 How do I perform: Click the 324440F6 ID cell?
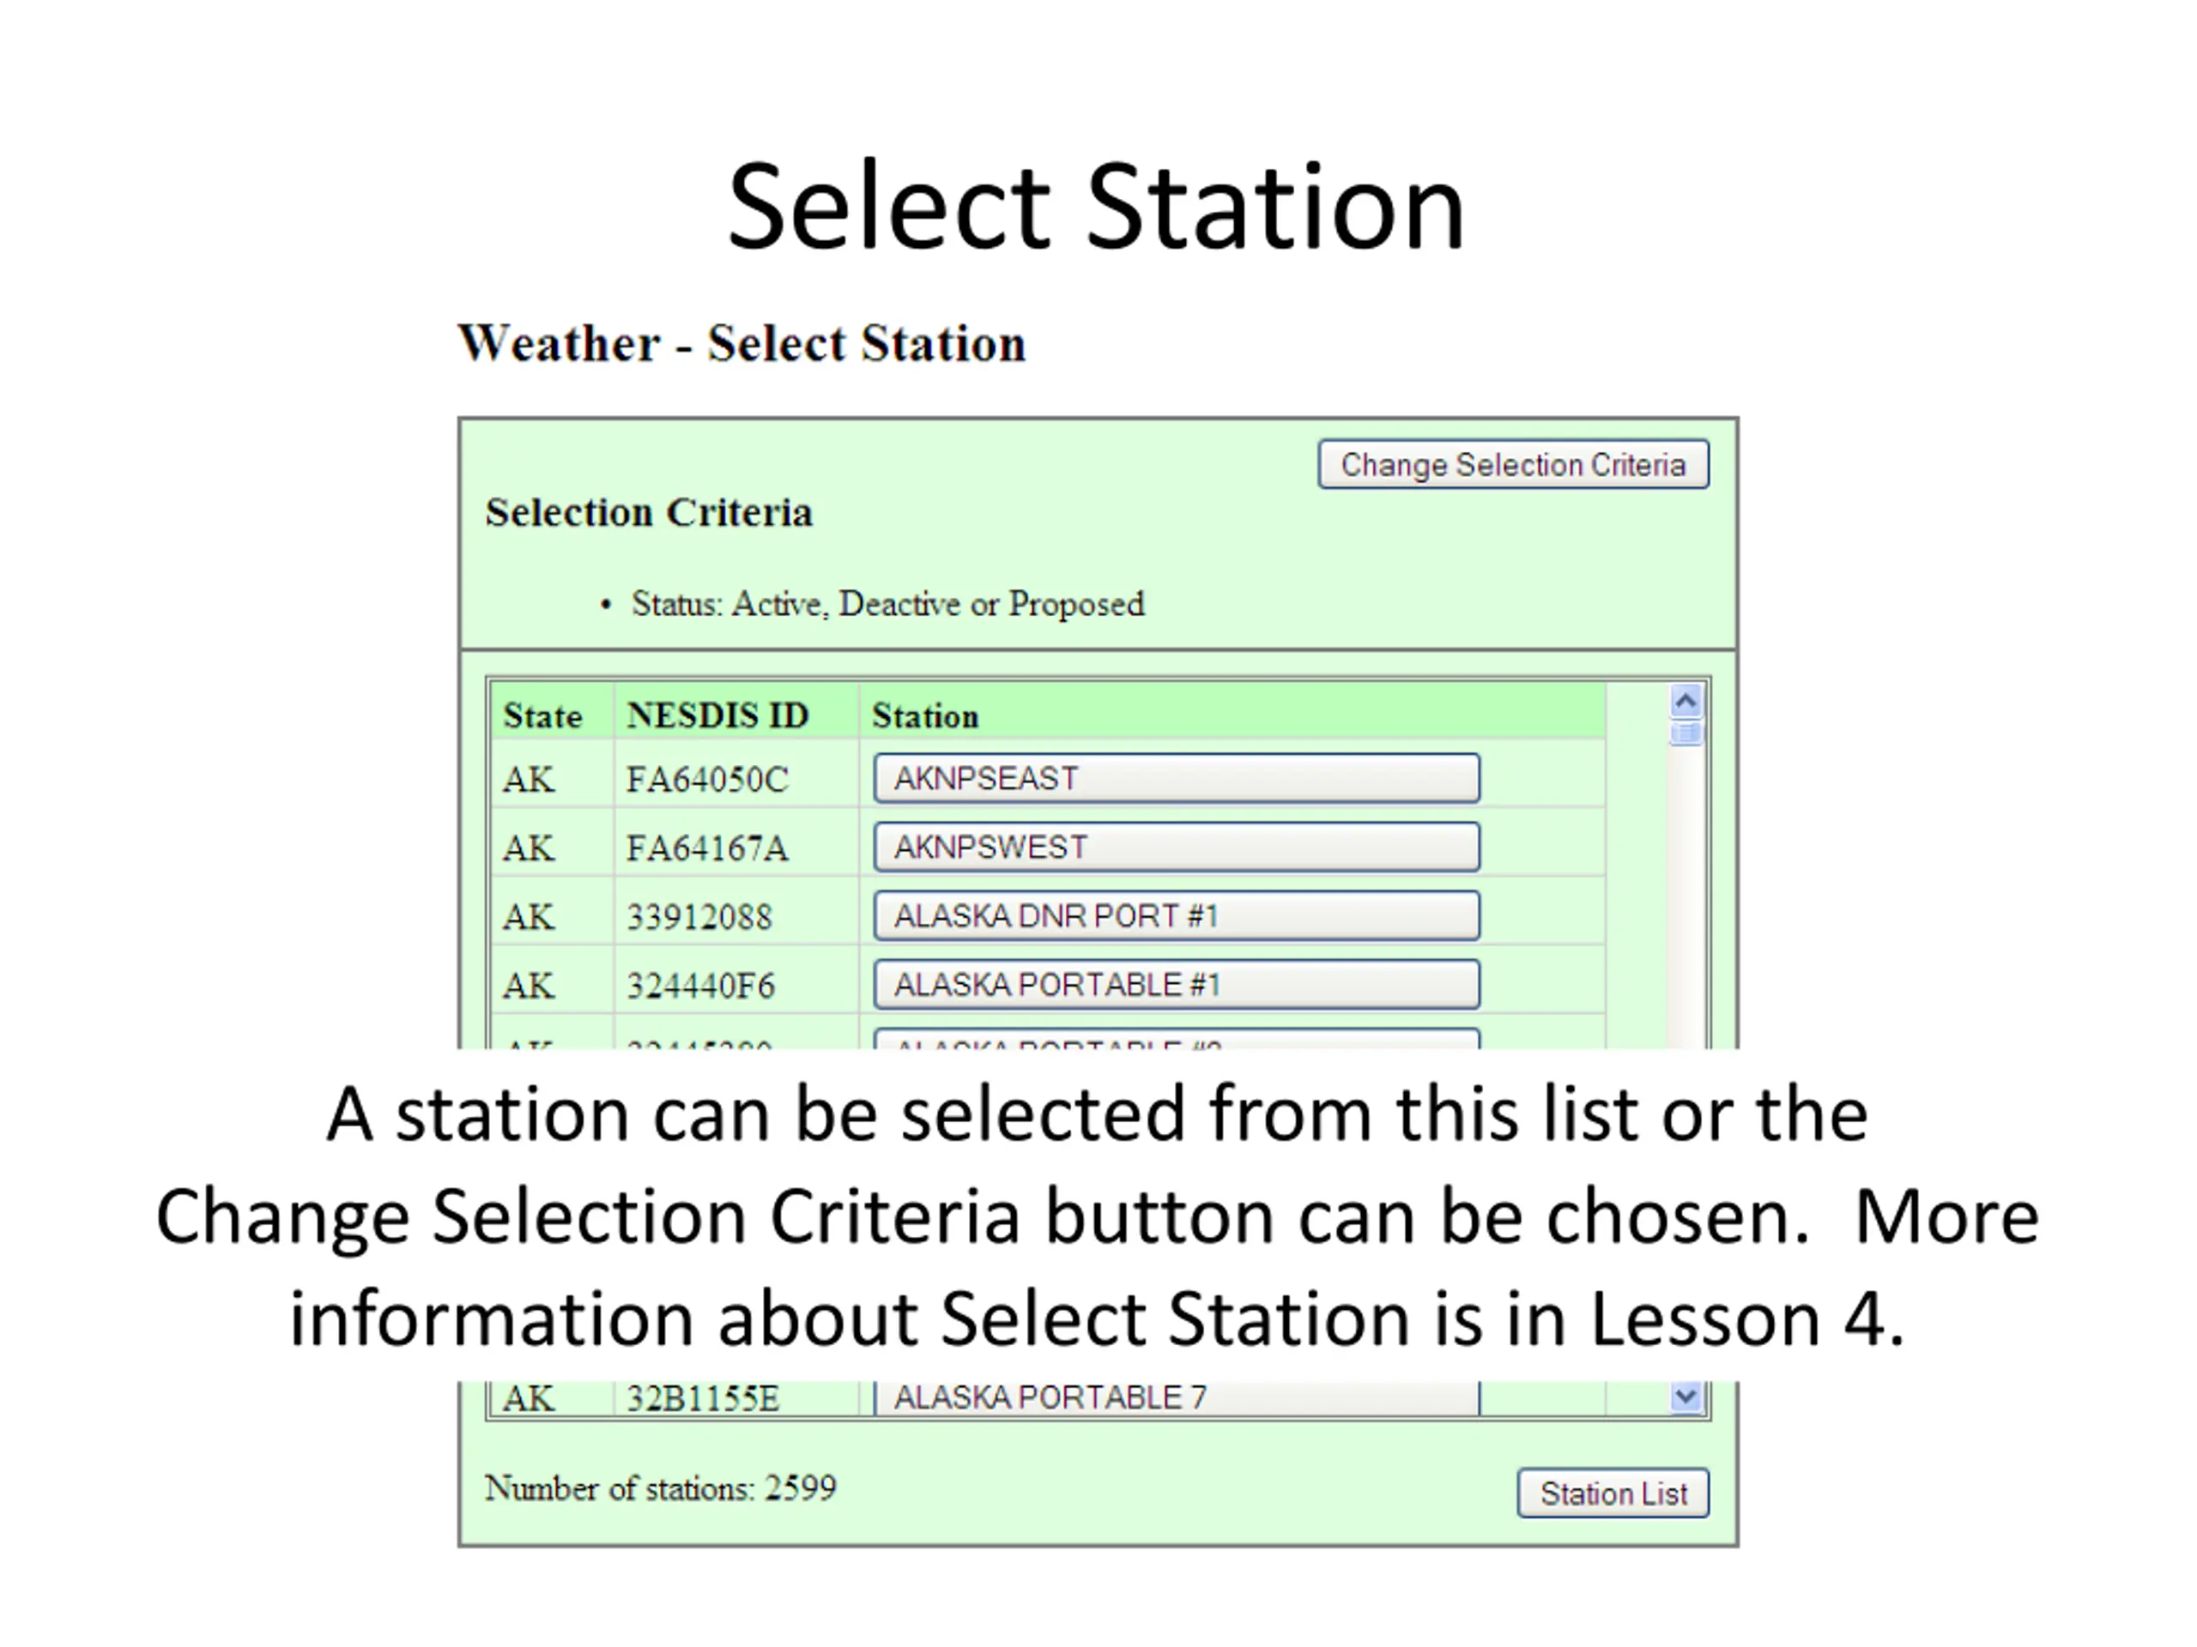pos(700,986)
